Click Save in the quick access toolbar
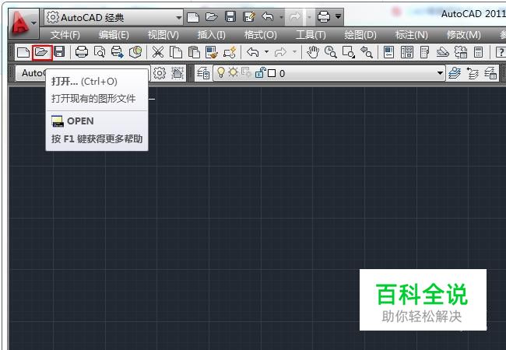This screenshot has width=506, height=350. pos(230,17)
